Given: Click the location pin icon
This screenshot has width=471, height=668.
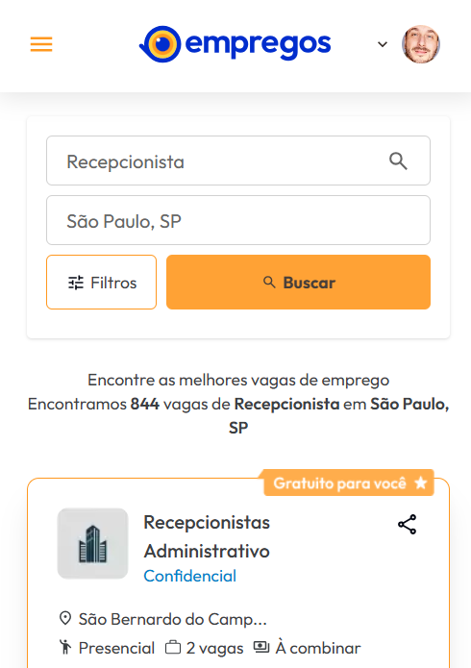Looking at the screenshot, I should tap(65, 618).
